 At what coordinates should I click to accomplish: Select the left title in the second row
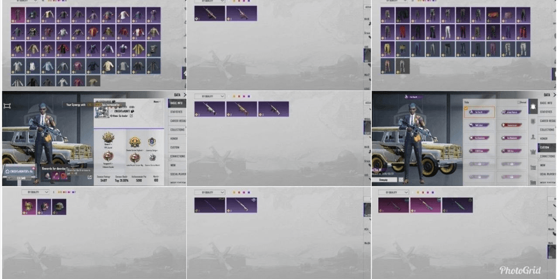[479, 125]
